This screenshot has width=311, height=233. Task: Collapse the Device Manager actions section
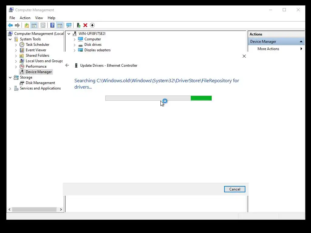[x=301, y=41]
